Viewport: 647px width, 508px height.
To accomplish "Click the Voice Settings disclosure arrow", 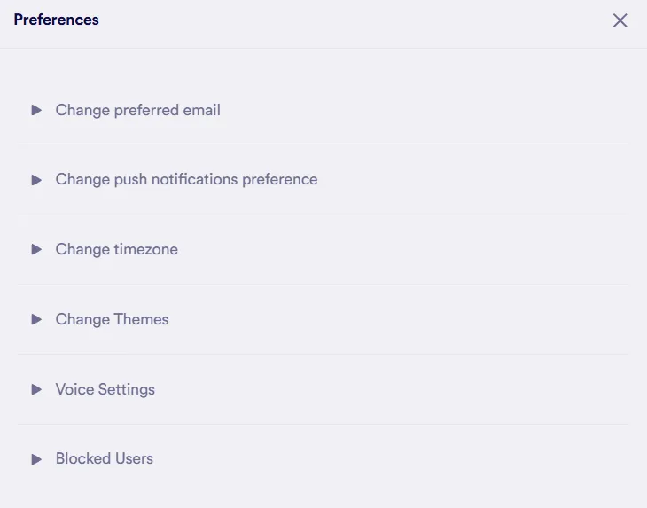I will coord(36,389).
